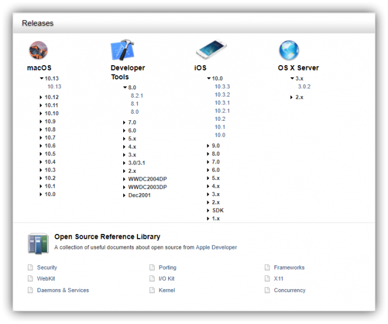388x324 pixels.
Task: Open the iOS 10.1 release link
Action: click(x=220, y=127)
